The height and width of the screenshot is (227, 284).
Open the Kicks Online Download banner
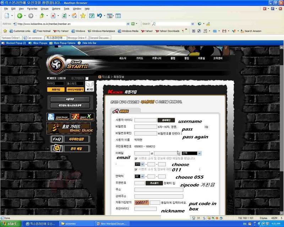(58, 117)
